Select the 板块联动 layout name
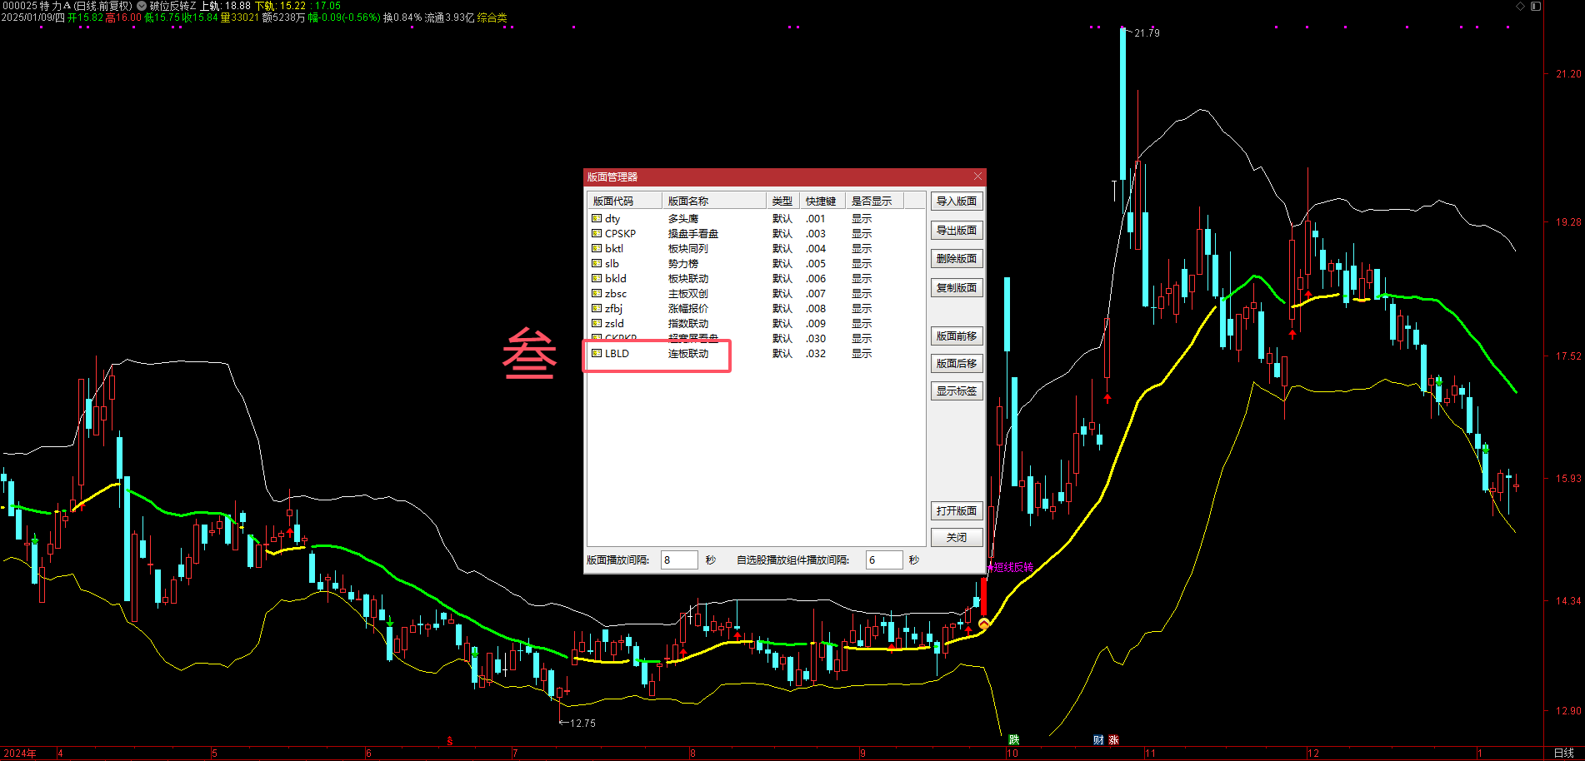The image size is (1585, 761). click(x=688, y=279)
